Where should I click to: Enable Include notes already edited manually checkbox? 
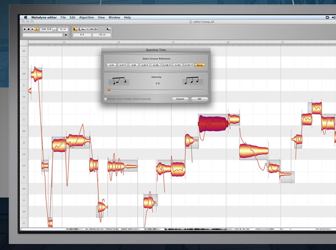(105, 99)
